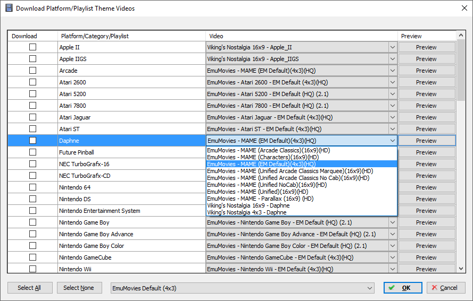Check the Future Pinball download box
Image resolution: width=473 pixels, height=301 pixels.
(x=32, y=152)
